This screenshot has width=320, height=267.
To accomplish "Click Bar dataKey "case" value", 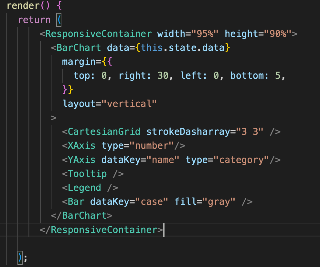I will pos(152,202).
